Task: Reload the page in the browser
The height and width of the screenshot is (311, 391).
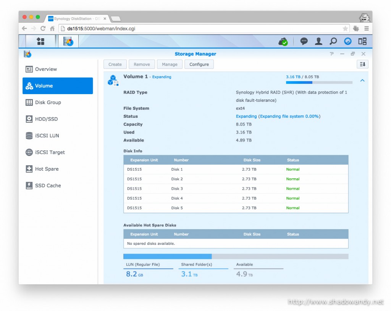Action: (43, 28)
